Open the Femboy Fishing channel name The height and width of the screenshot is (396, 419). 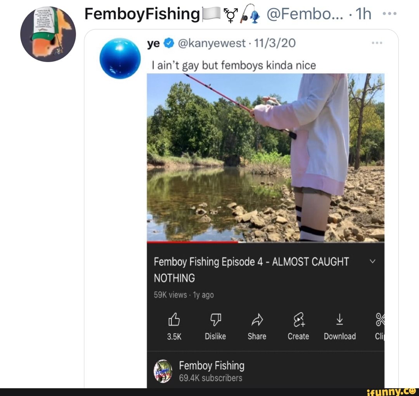click(x=212, y=365)
